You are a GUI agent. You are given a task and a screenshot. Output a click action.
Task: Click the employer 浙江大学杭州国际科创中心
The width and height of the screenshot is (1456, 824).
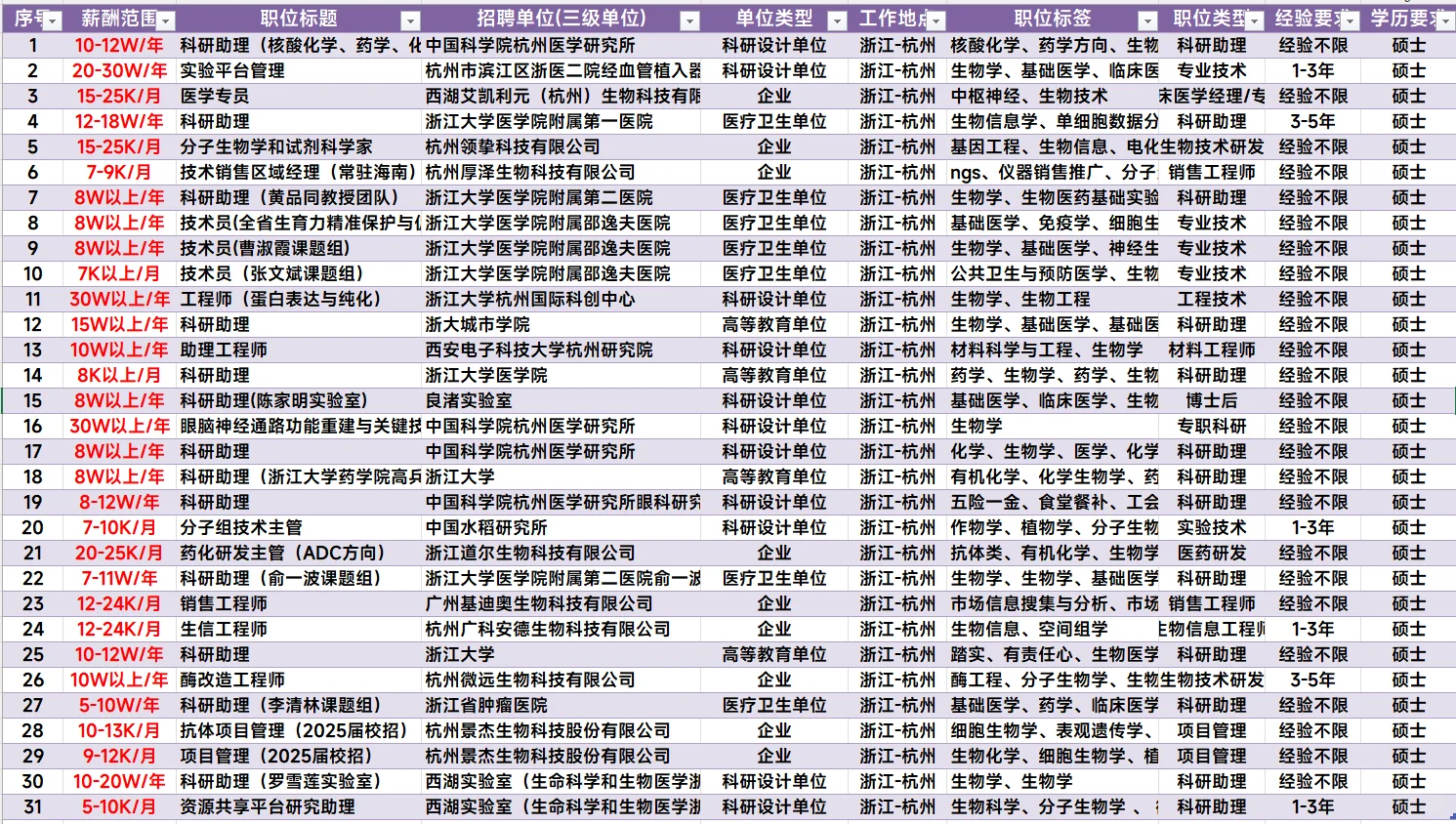(530, 299)
